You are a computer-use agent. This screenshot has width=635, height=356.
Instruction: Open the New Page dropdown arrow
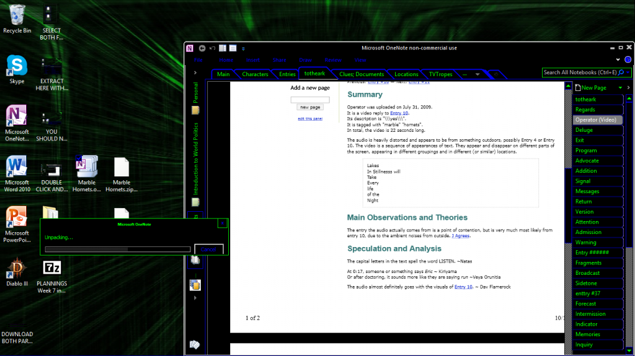click(621, 88)
